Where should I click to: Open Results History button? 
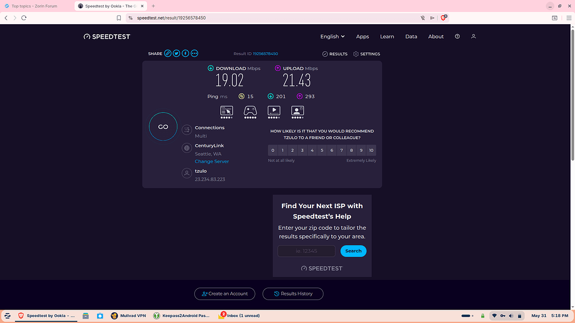(293, 294)
